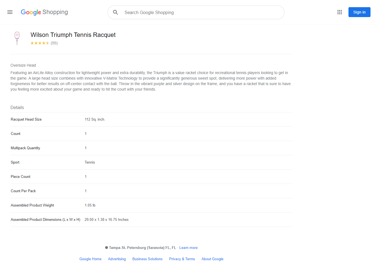Click the Assembled Product Dimensions label
The height and width of the screenshot is (277, 376).
[x=45, y=220]
